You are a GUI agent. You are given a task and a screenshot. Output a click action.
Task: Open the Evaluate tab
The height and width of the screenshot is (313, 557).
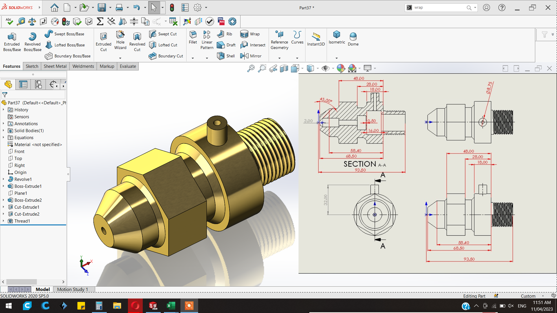pyautogui.click(x=128, y=66)
